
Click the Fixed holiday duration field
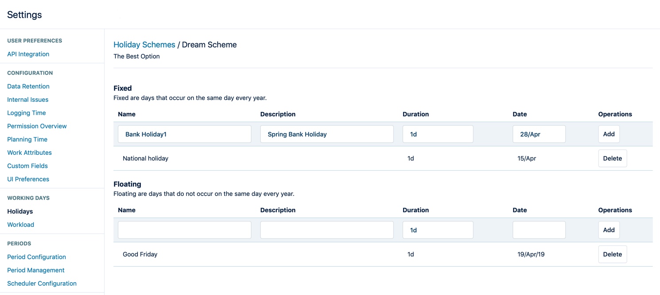point(438,134)
